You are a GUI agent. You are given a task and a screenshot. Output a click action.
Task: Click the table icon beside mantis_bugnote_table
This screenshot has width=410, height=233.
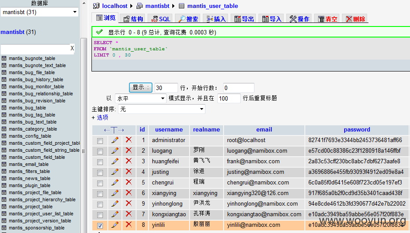[4, 58]
